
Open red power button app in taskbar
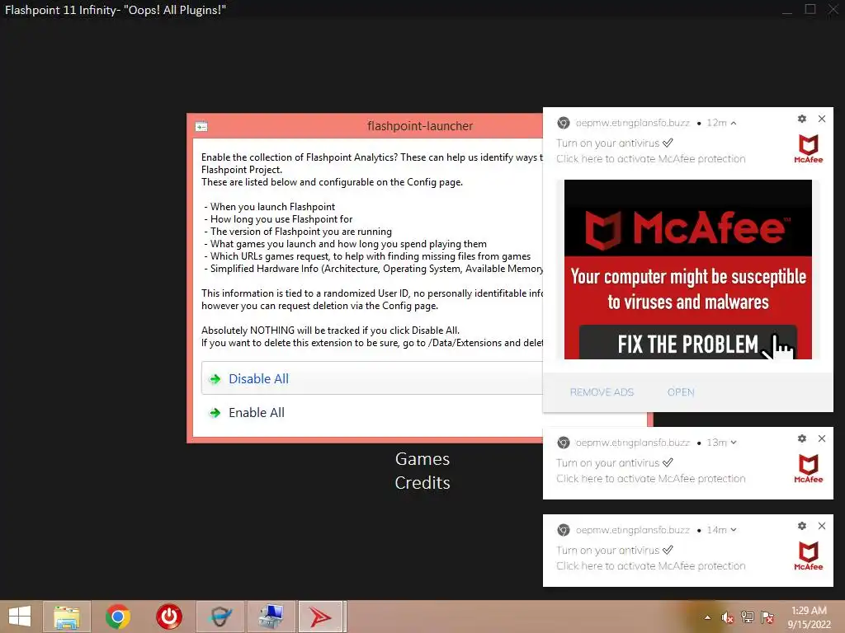(x=168, y=617)
